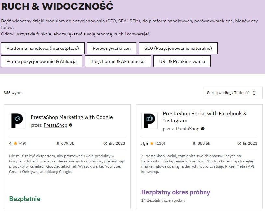This screenshot has height=211, width=265.
Task: Click the PrestaShop Marketing with Google logo
Action: point(17,120)
